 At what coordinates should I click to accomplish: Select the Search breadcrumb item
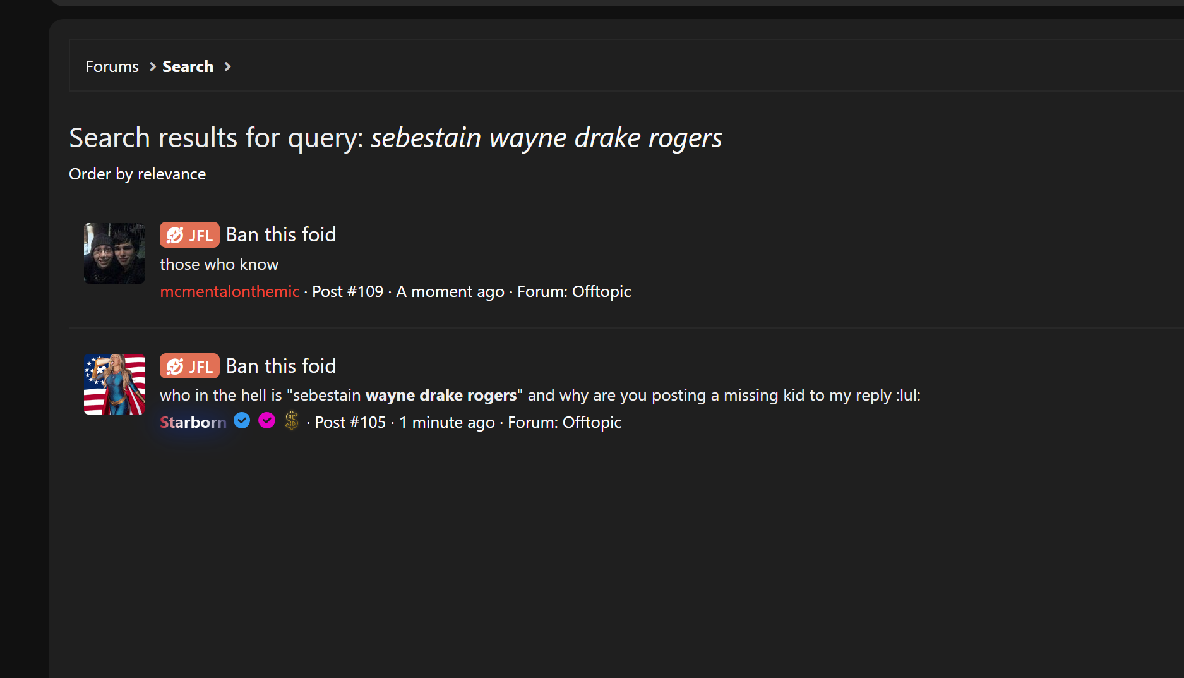click(x=188, y=67)
